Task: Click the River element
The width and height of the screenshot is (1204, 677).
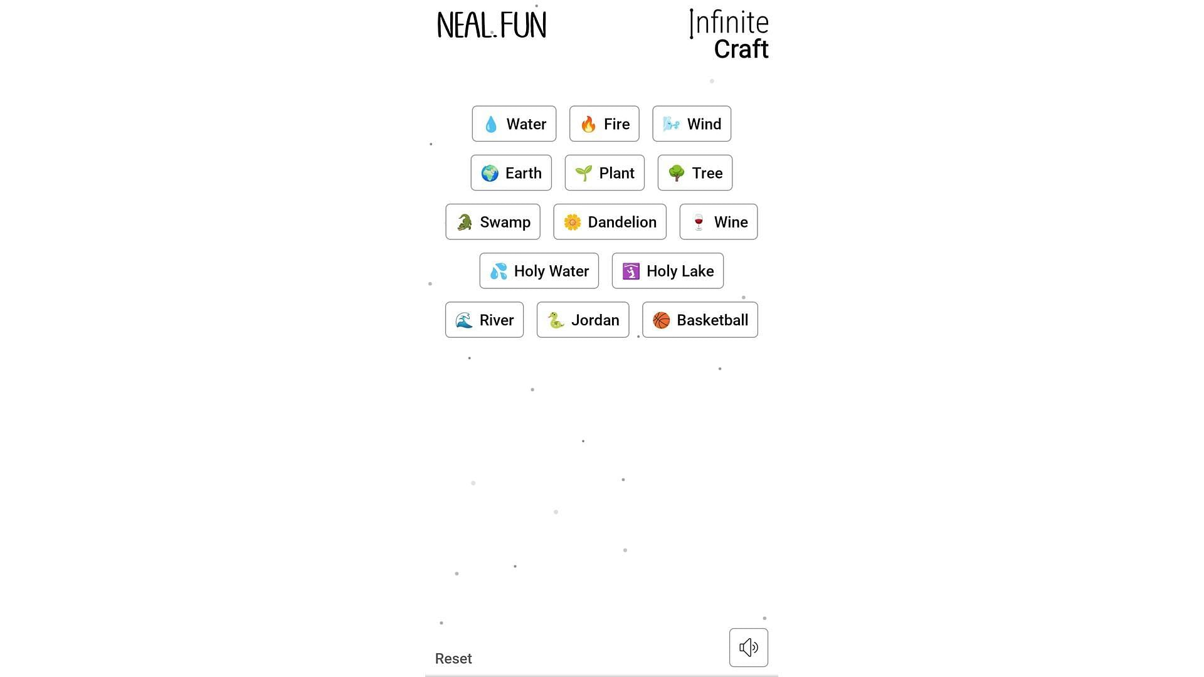Action: pyautogui.click(x=483, y=320)
